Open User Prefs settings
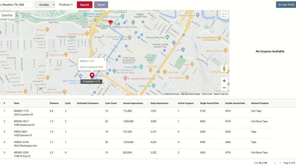Viewport: 296px width, 166px height. (x=286, y=5)
